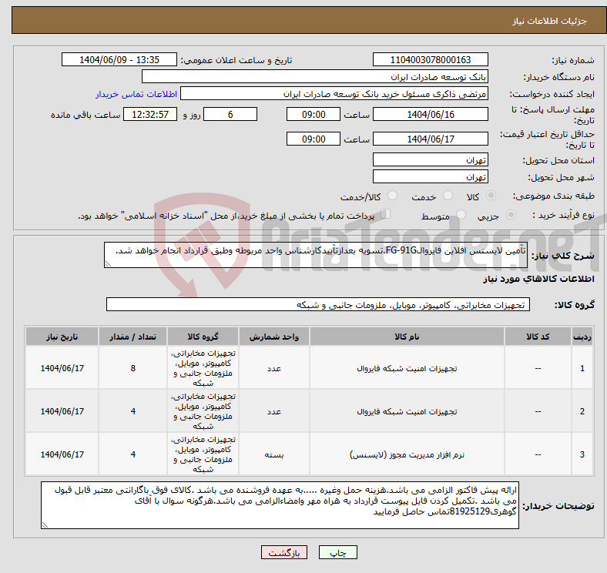Click the شماره نیاز field 1104003078000163
This screenshot has height=573, width=607.
431,59
